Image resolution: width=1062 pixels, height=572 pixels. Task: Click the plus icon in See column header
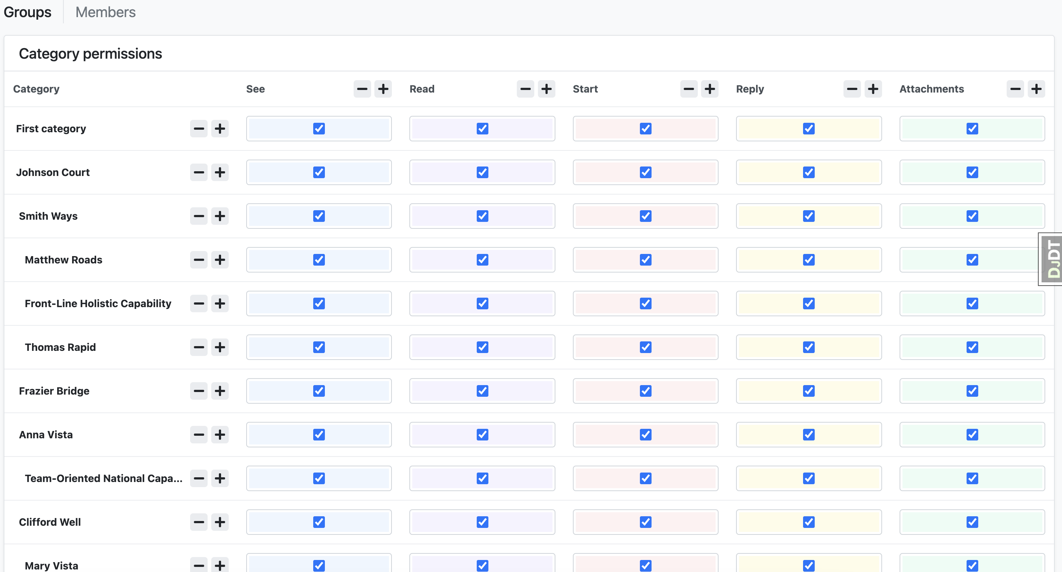[x=383, y=89]
